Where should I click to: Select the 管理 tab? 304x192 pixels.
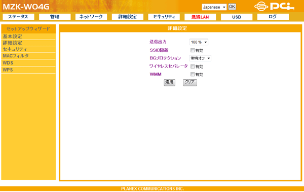coord(55,17)
